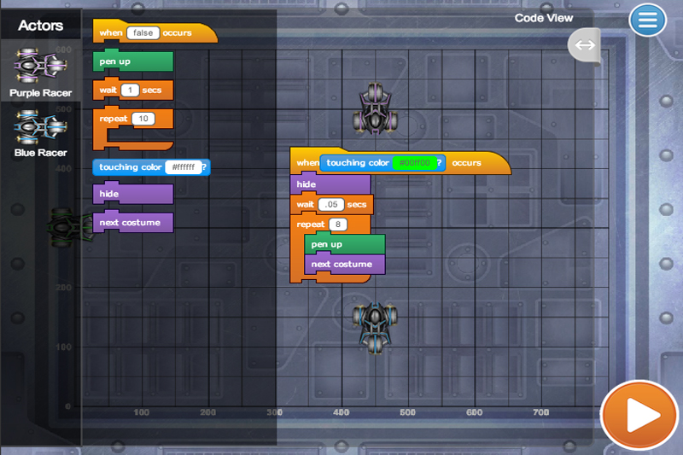
Task: Click the .05 wait value field
Action: click(x=331, y=205)
